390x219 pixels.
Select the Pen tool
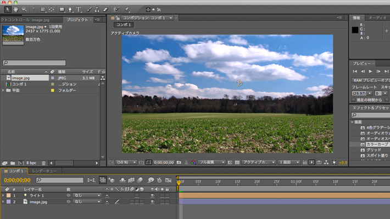[70, 9]
